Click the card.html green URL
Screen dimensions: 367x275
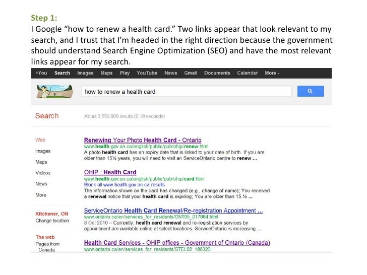144,179
